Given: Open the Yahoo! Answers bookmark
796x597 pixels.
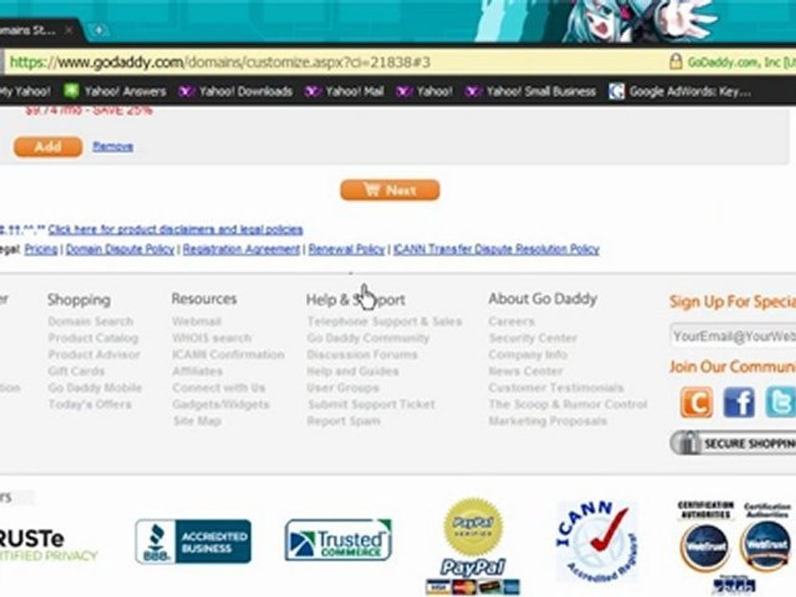Looking at the screenshot, I should point(115,91).
